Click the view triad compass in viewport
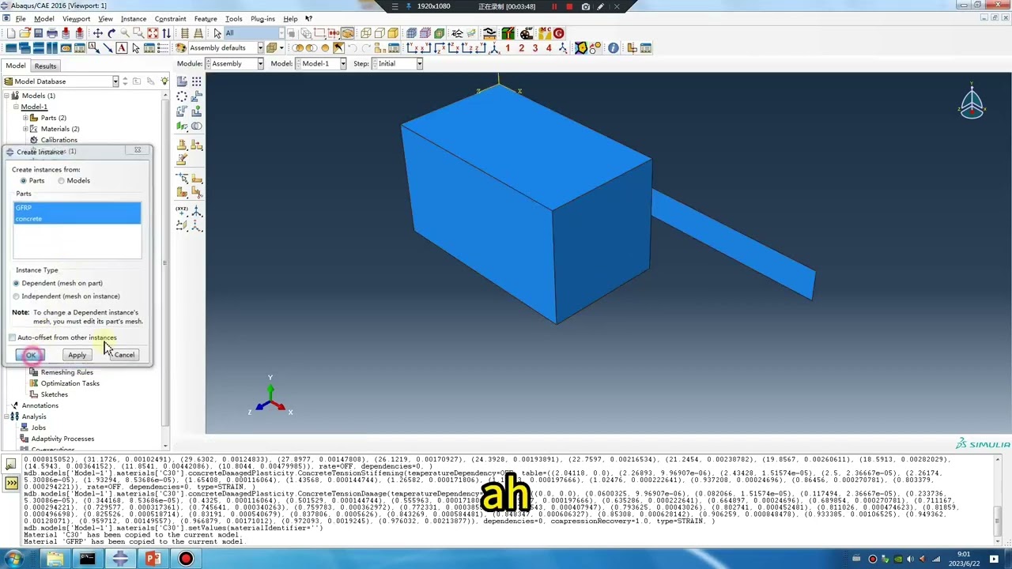This screenshot has height=569, width=1012. coord(972,104)
